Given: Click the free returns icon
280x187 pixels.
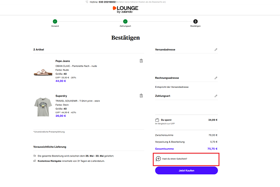Looking at the screenshot, I should [x=35, y=161].
